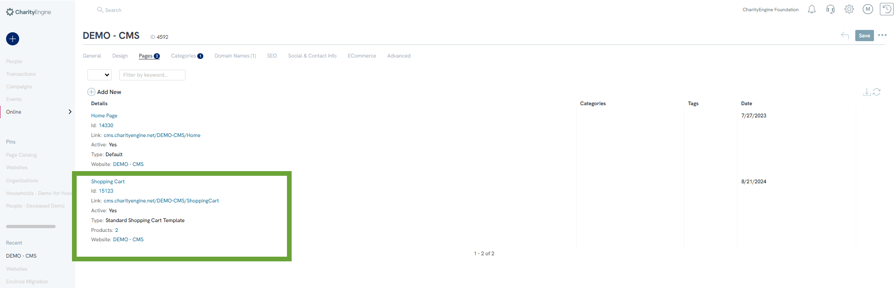This screenshot has height=288, width=895.
Task: Expand the Online sidebar chevron
Action: pos(70,112)
